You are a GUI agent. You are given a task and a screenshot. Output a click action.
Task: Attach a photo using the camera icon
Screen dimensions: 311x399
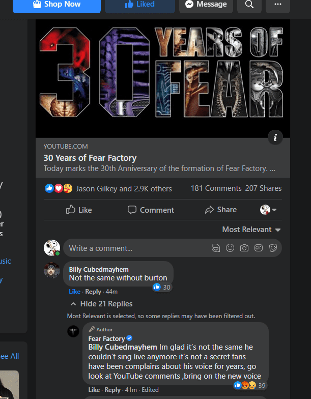click(244, 248)
